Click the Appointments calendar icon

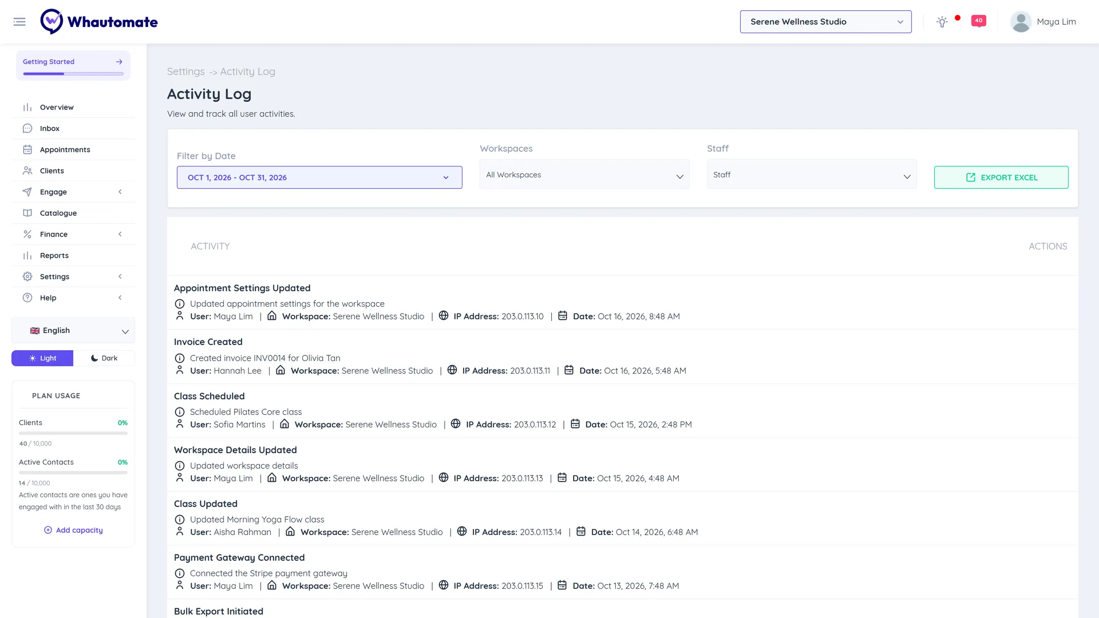[27, 150]
